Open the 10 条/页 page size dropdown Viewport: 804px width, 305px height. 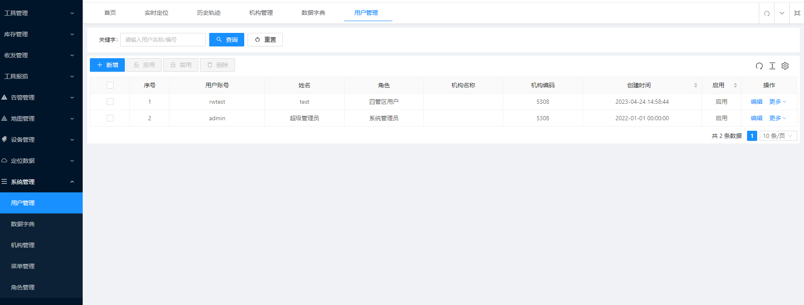(x=778, y=136)
